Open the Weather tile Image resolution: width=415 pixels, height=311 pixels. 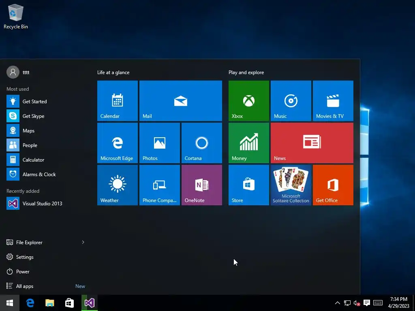click(117, 185)
